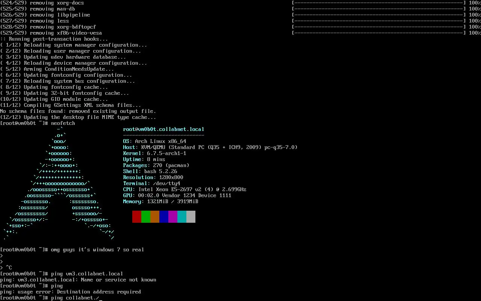Click 'Compiling GSettings XML schema files...' line
The width and height of the screenshot is (481, 301).
coord(71,105)
